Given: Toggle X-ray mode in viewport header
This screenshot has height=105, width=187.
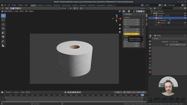Looking at the screenshot, I should [x=134, y=11].
